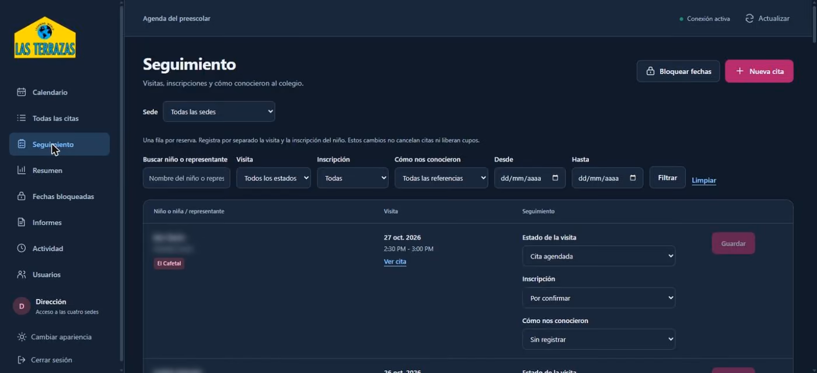Screen dimensions: 817x373
Task: Click the Buscar niño o representante field
Action: coord(187,178)
